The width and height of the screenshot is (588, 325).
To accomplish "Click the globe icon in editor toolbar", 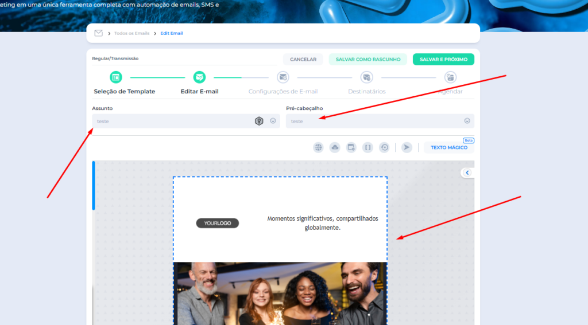I will pos(318,147).
